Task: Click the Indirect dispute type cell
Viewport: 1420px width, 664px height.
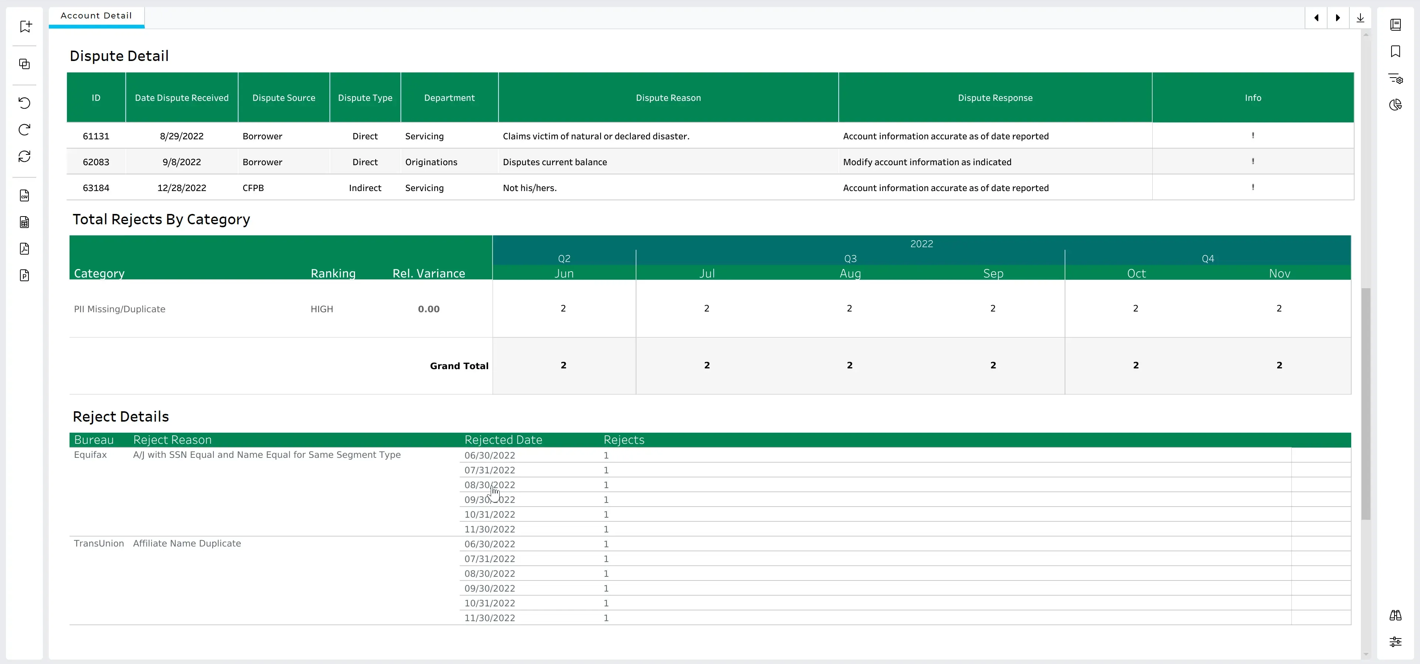Action: 365,188
